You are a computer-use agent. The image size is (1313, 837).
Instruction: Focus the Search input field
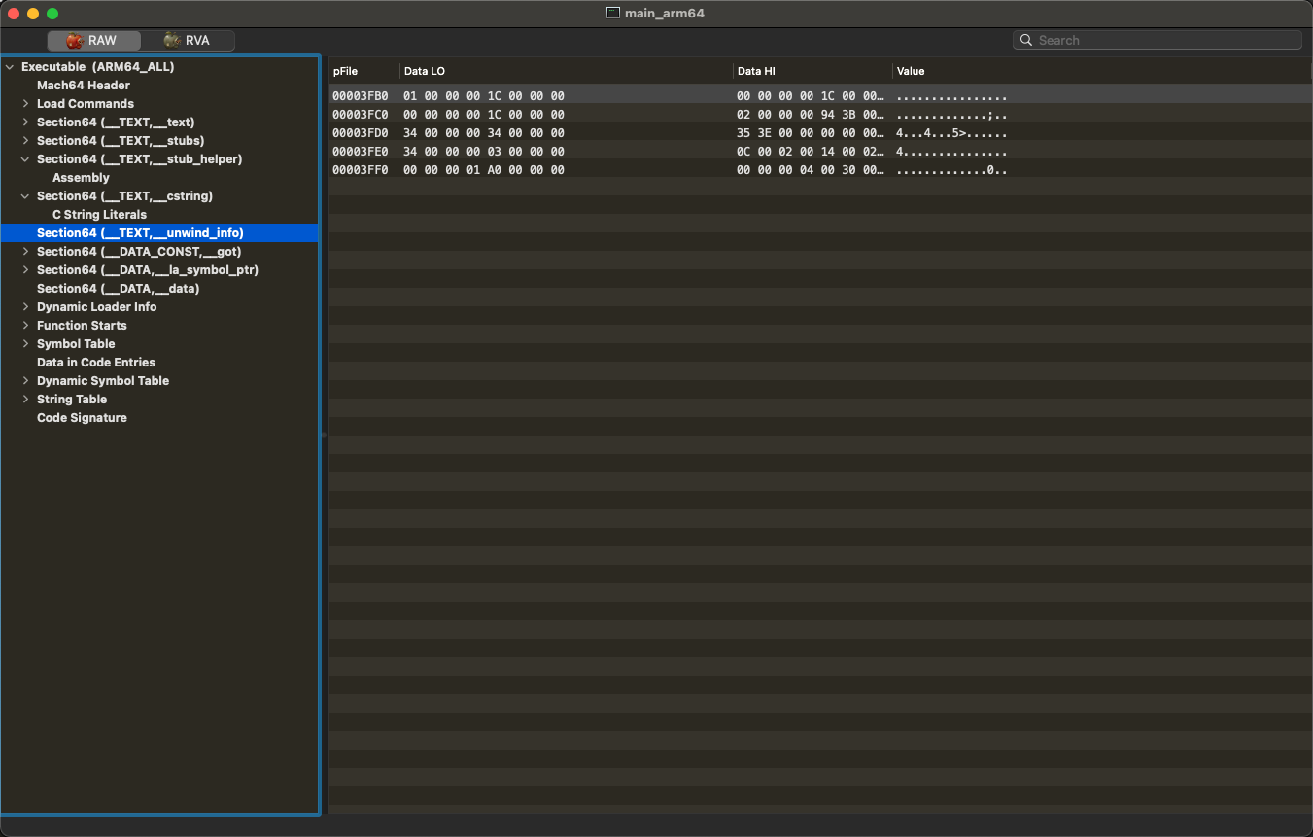pyautogui.click(x=1157, y=40)
